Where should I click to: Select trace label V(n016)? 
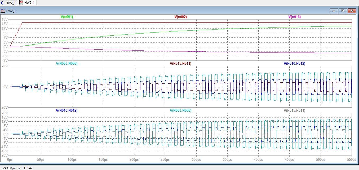pyautogui.click(x=295, y=17)
